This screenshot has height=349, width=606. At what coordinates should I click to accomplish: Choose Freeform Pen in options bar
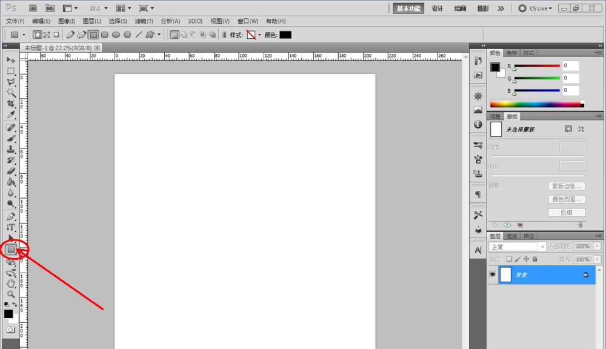81,35
